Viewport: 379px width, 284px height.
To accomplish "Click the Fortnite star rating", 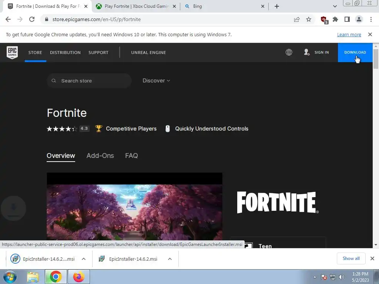I will pyautogui.click(x=62, y=129).
